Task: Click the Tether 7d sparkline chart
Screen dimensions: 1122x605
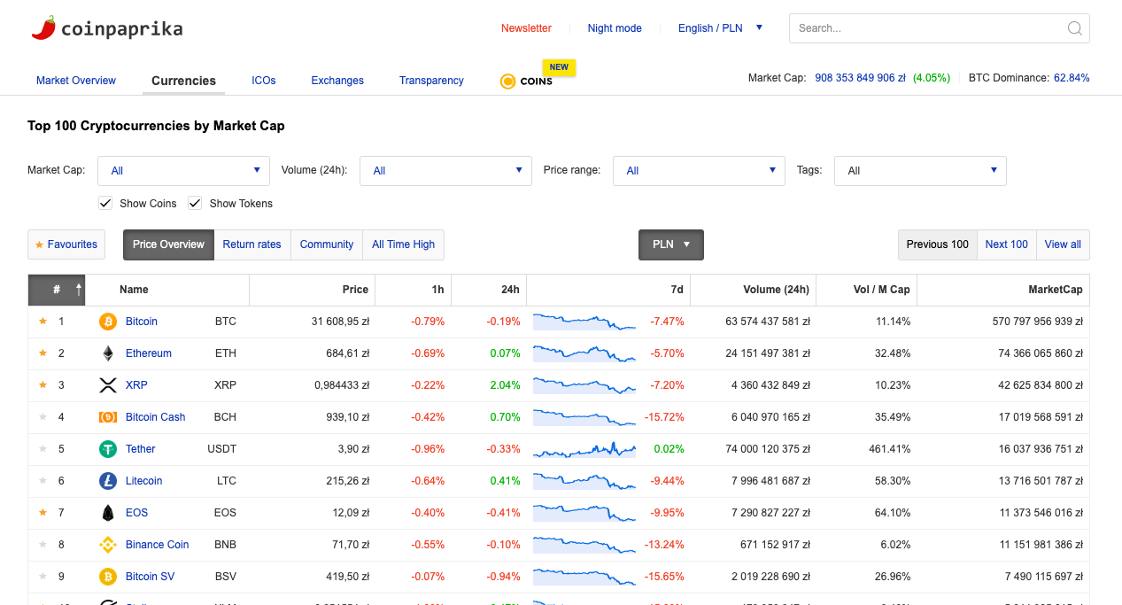Action: pos(584,449)
